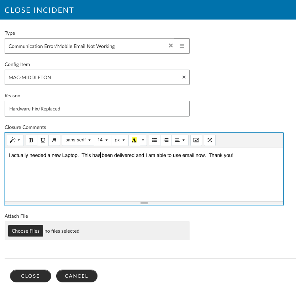Click the Choose Files button
The width and height of the screenshot is (296, 287).
pos(26,231)
